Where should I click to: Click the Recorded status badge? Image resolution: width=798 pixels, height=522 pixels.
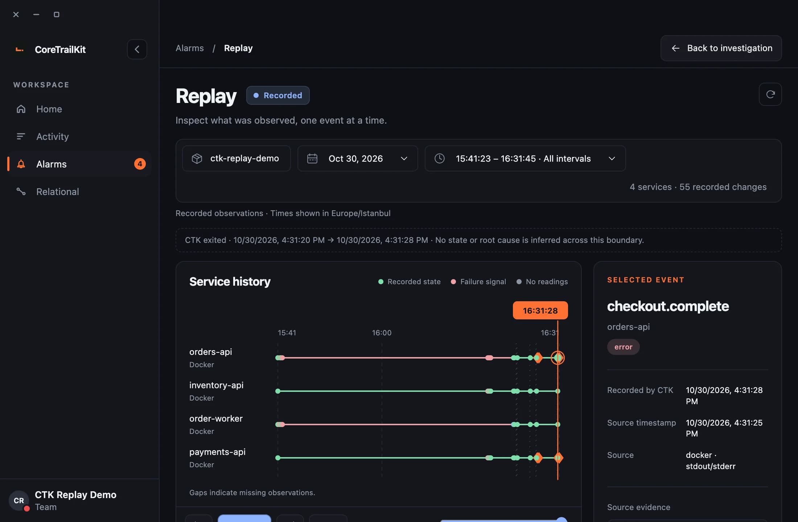(278, 95)
